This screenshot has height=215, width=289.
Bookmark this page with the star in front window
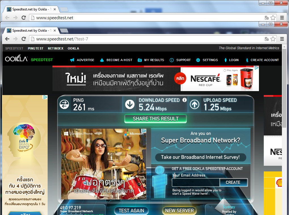tap(273, 39)
